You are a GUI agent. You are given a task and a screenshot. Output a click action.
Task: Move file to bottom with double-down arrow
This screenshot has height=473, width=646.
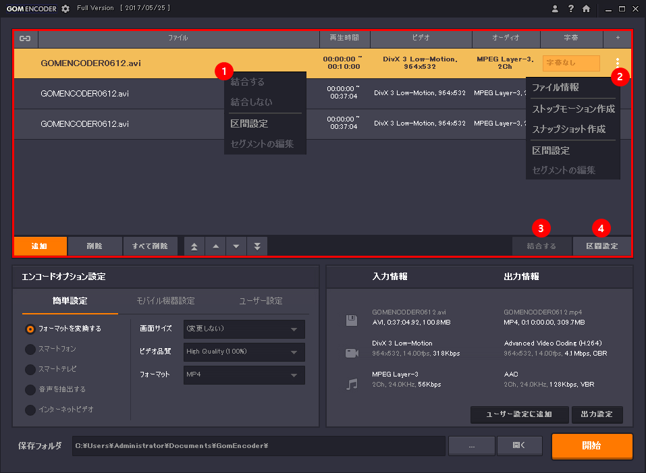point(257,246)
